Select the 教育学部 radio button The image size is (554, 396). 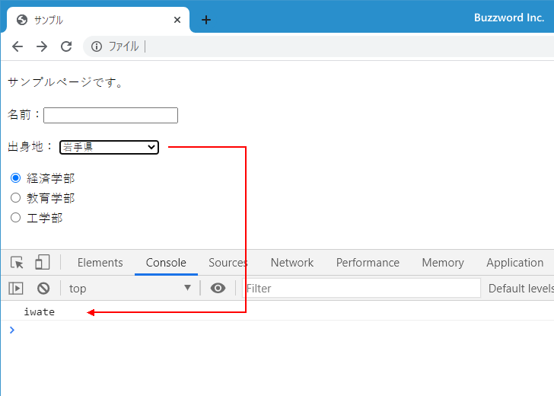[15, 198]
